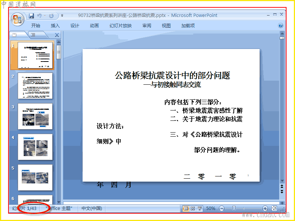295x221 pixels.
Task: Switch to Slide Sorter view
Action: click(192, 208)
